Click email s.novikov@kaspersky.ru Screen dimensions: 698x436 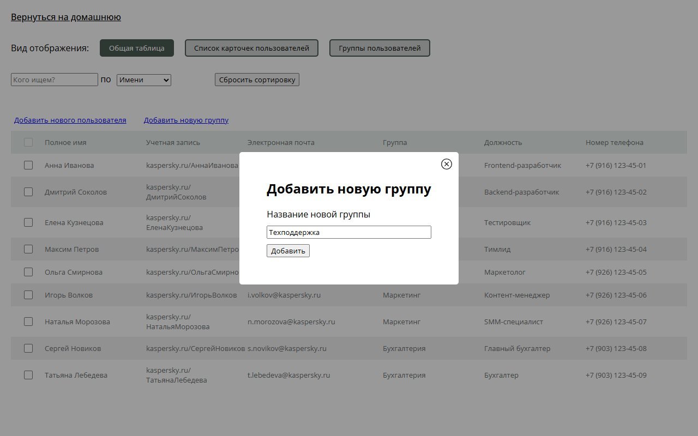(x=287, y=348)
